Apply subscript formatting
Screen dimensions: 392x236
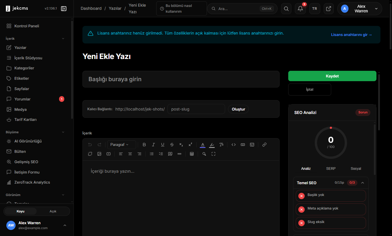[181, 145]
